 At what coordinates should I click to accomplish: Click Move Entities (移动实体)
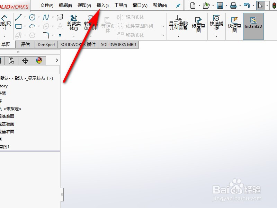click(x=131, y=35)
